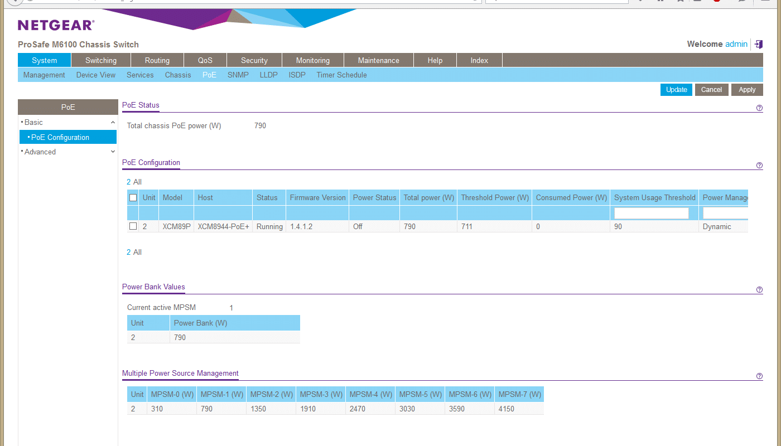Click the XCM8944-PoE+ host cell
Screen dimensions: 781x446
click(223, 226)
